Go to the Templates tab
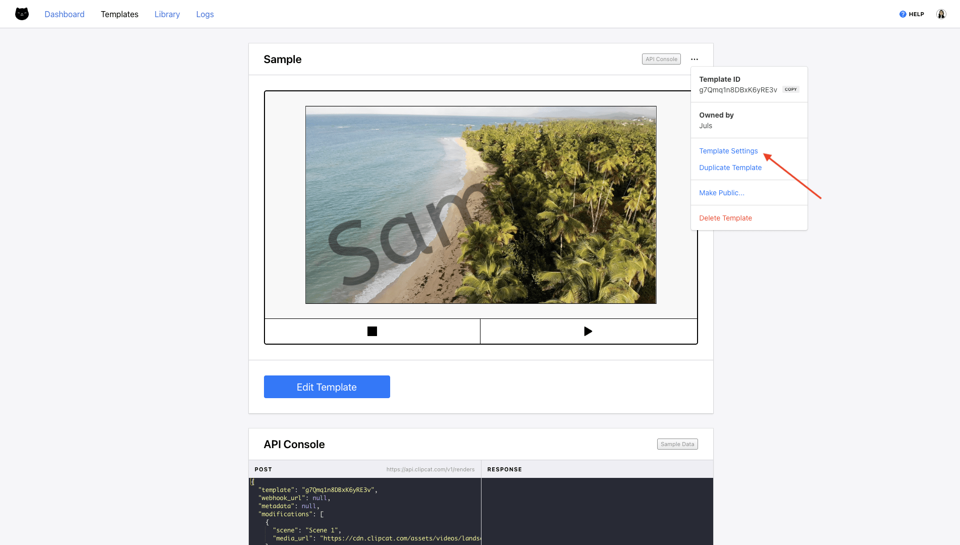Viewport: 960px width, 545px height. pyautogui.click(x=120, y=14)
